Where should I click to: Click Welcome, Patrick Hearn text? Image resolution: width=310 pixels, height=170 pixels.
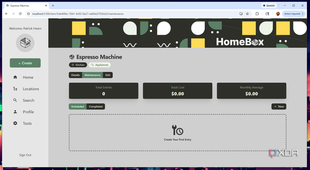(x=25, y=28)
